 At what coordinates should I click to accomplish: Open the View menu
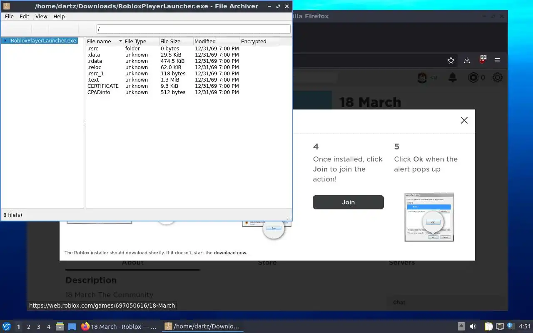[41, 17]
